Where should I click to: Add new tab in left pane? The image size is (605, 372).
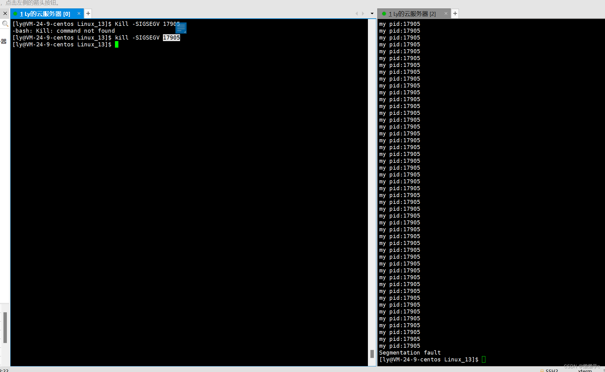tap(88, 13)
